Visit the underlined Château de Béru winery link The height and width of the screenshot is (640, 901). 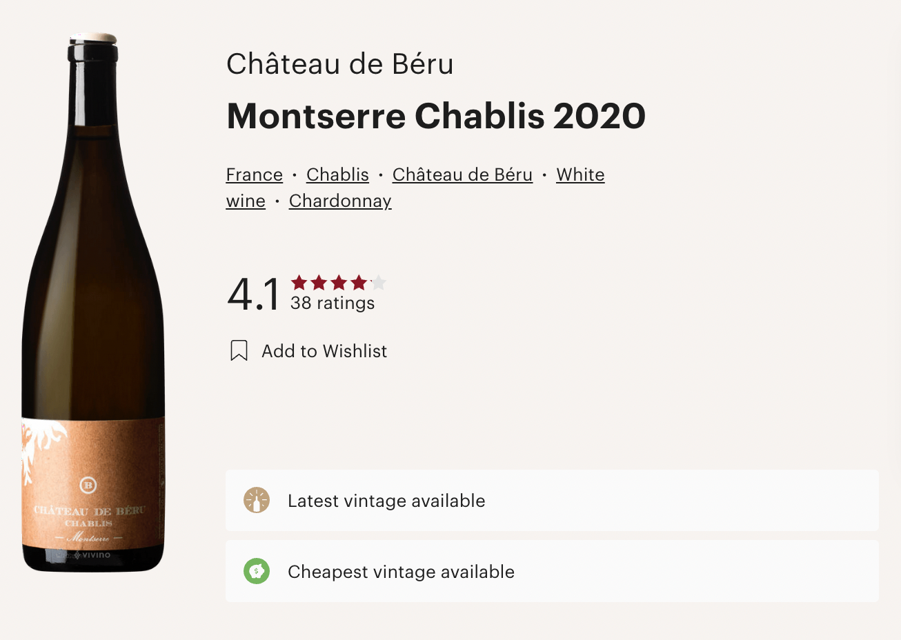coord(462,175)
